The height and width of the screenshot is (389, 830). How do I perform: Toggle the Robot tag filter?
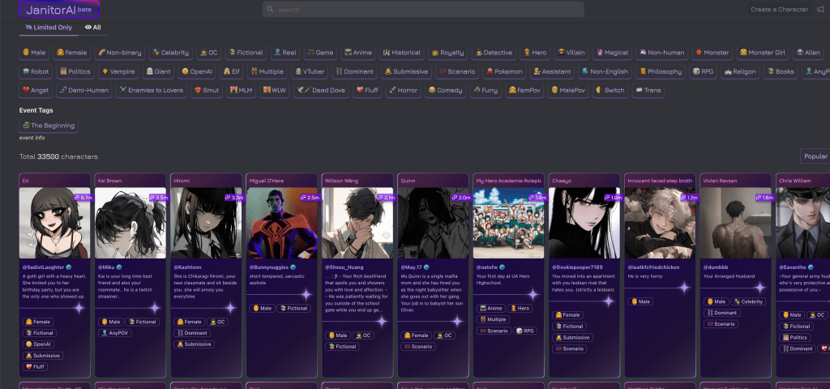[x=36, y=71]
